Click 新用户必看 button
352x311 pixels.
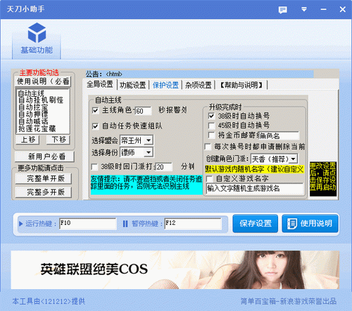click(44, 157)
